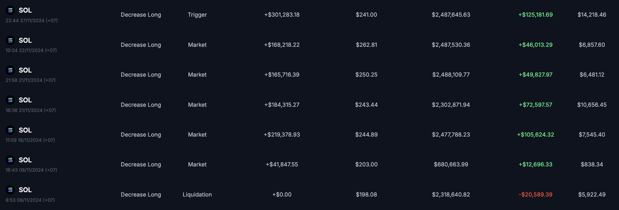The height and width of the screenshot is (210, 619).
Task: Open the SOL label at 22:44 27/11/2024
Action: (x=25, y=10)
